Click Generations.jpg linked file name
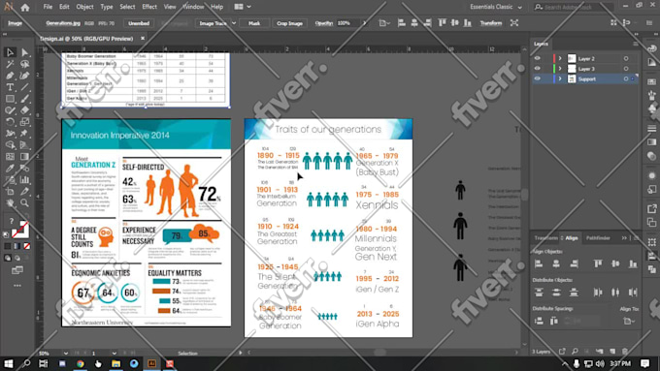 [63, 23]
